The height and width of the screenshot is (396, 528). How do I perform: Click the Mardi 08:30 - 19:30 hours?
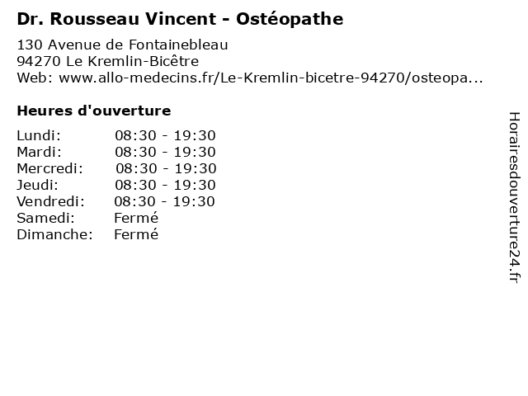(165, 152)
